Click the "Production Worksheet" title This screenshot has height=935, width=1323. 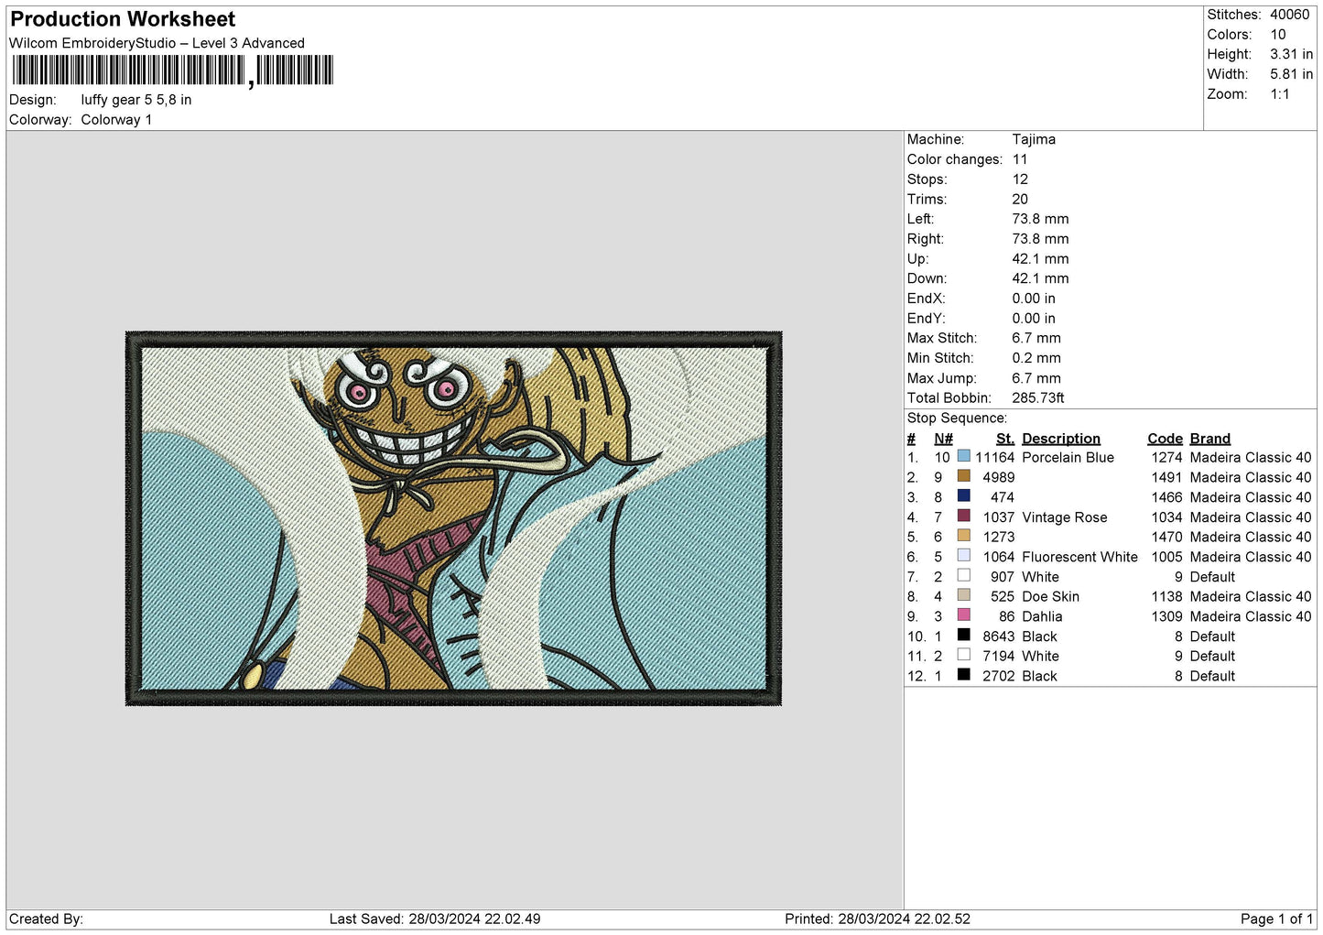click(123, 19)
